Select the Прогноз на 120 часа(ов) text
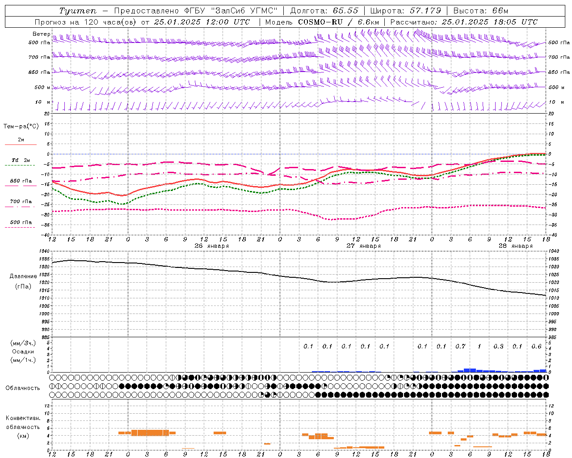This screenshot has height=458, width=572. pos(85,22)
